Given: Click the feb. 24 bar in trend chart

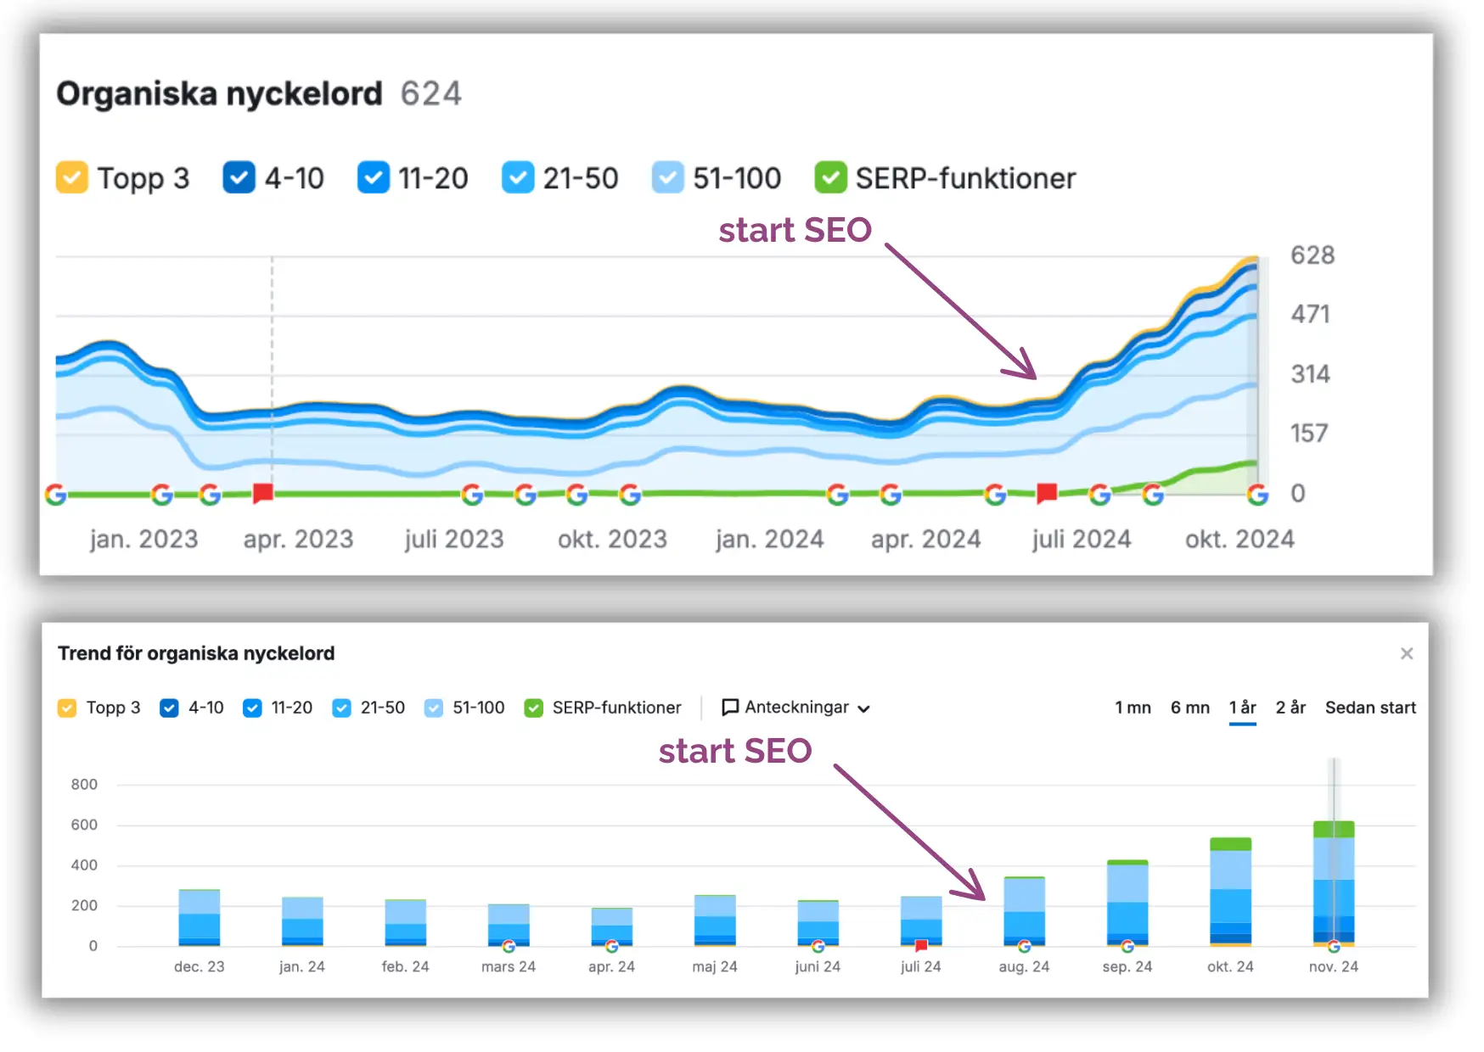Looking at the screenshot, I should coord(406,923).
